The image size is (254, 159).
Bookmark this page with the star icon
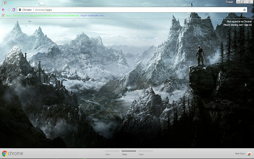click(x=244, y=10)
